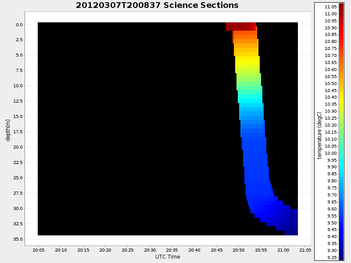Click colorbar value 9.25

(332, 258)
